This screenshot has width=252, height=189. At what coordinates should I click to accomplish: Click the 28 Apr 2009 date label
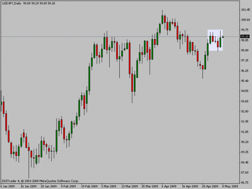point(210,187)
